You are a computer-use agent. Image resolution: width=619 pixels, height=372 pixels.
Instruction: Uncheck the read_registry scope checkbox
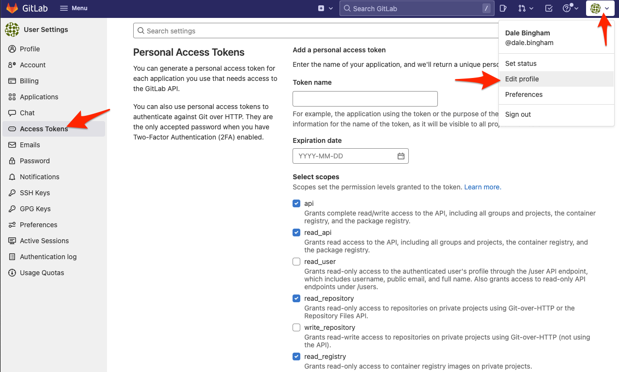[296, 356]
